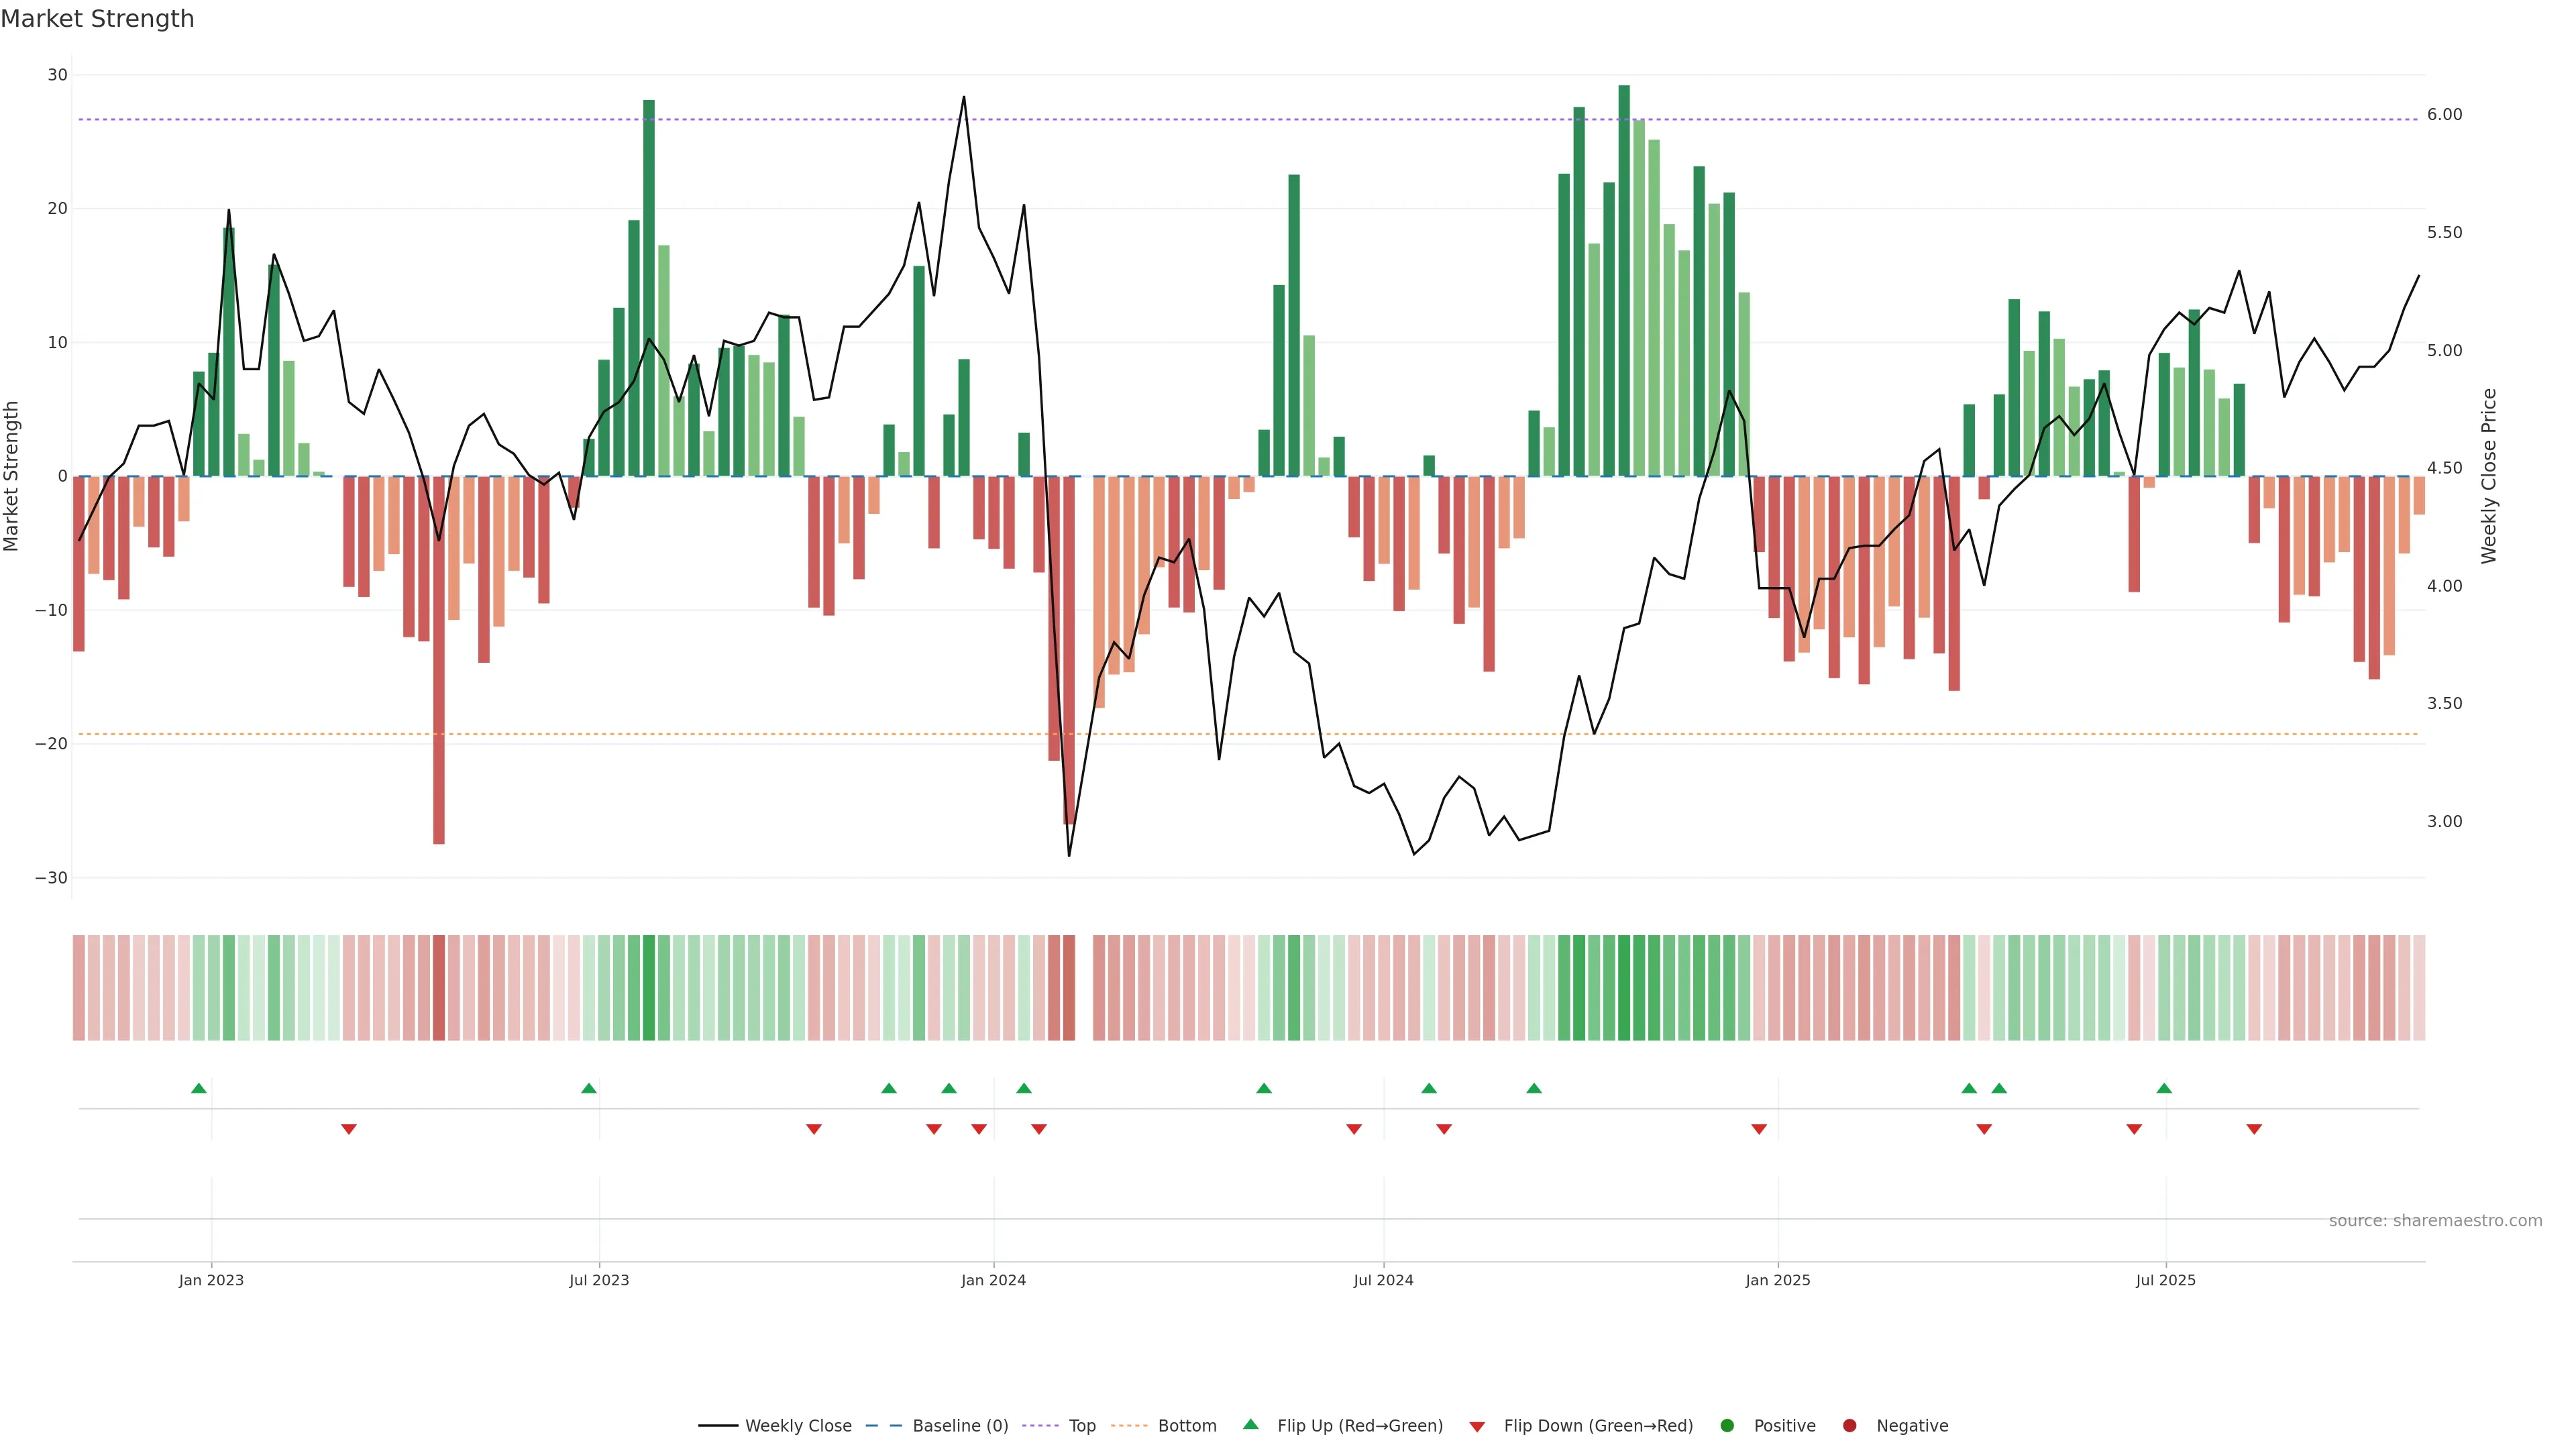Click the red Flip Down legend triangle
The height and width of the screenshot is (1449, 2576).
coord(1477,1427)
